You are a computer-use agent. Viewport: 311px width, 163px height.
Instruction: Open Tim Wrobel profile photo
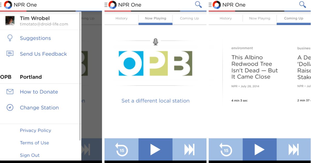coord(10,21)
